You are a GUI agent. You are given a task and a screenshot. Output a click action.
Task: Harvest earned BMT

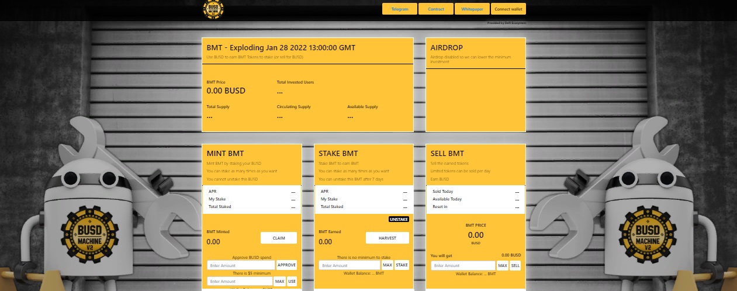[x=387, y=238]
